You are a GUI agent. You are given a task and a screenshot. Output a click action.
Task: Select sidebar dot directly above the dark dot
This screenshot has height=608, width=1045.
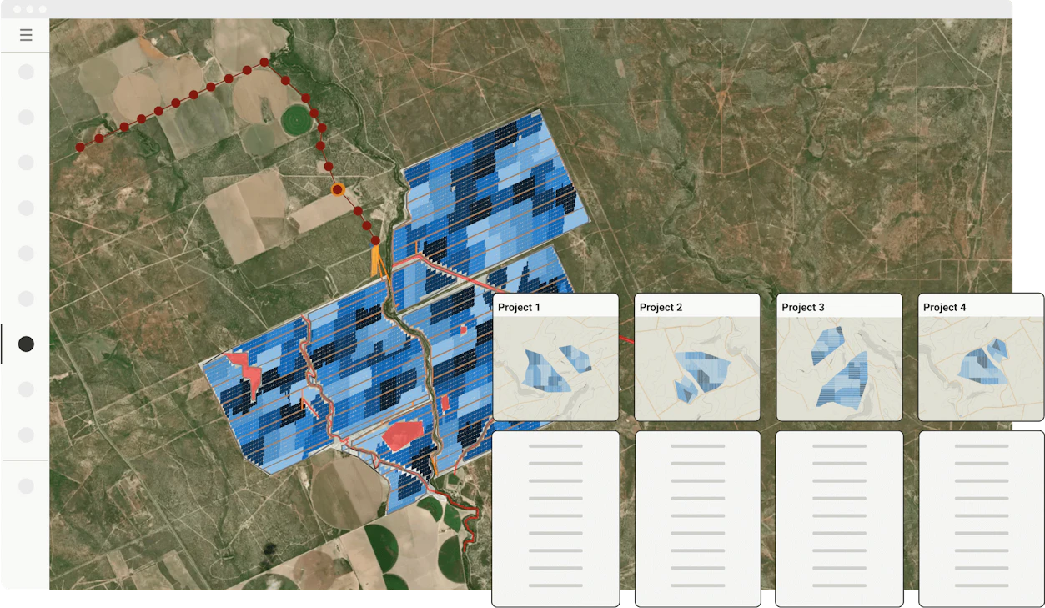(26, 299)
